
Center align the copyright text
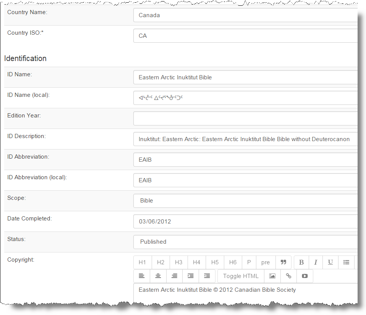[158, 276]
